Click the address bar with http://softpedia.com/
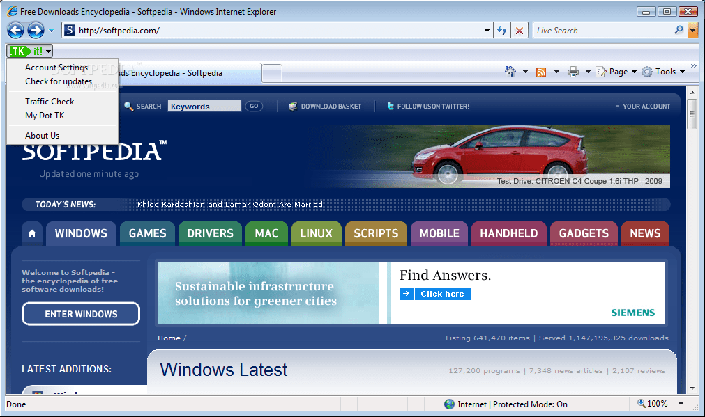Screen dimensions: 705x417 (x=277, y=31)
